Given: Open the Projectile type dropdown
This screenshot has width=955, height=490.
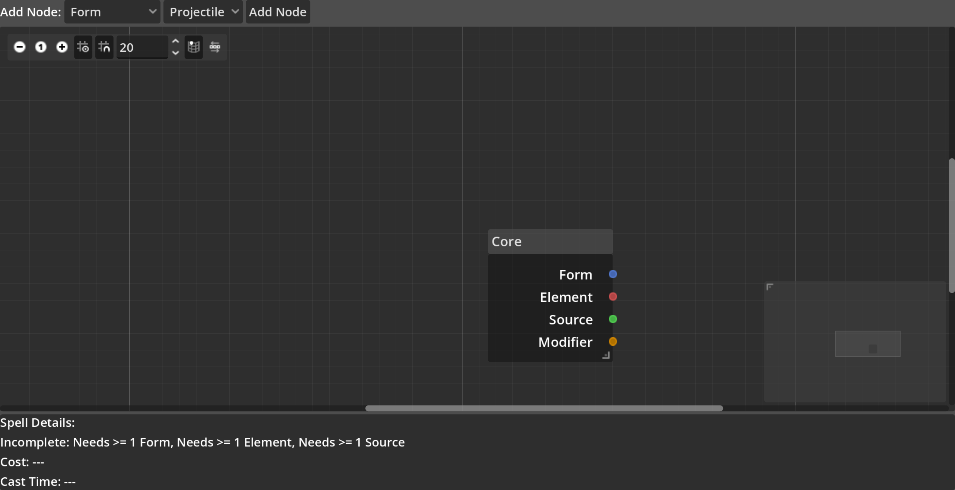Looking at the screenshot, I should pos(203,12).
